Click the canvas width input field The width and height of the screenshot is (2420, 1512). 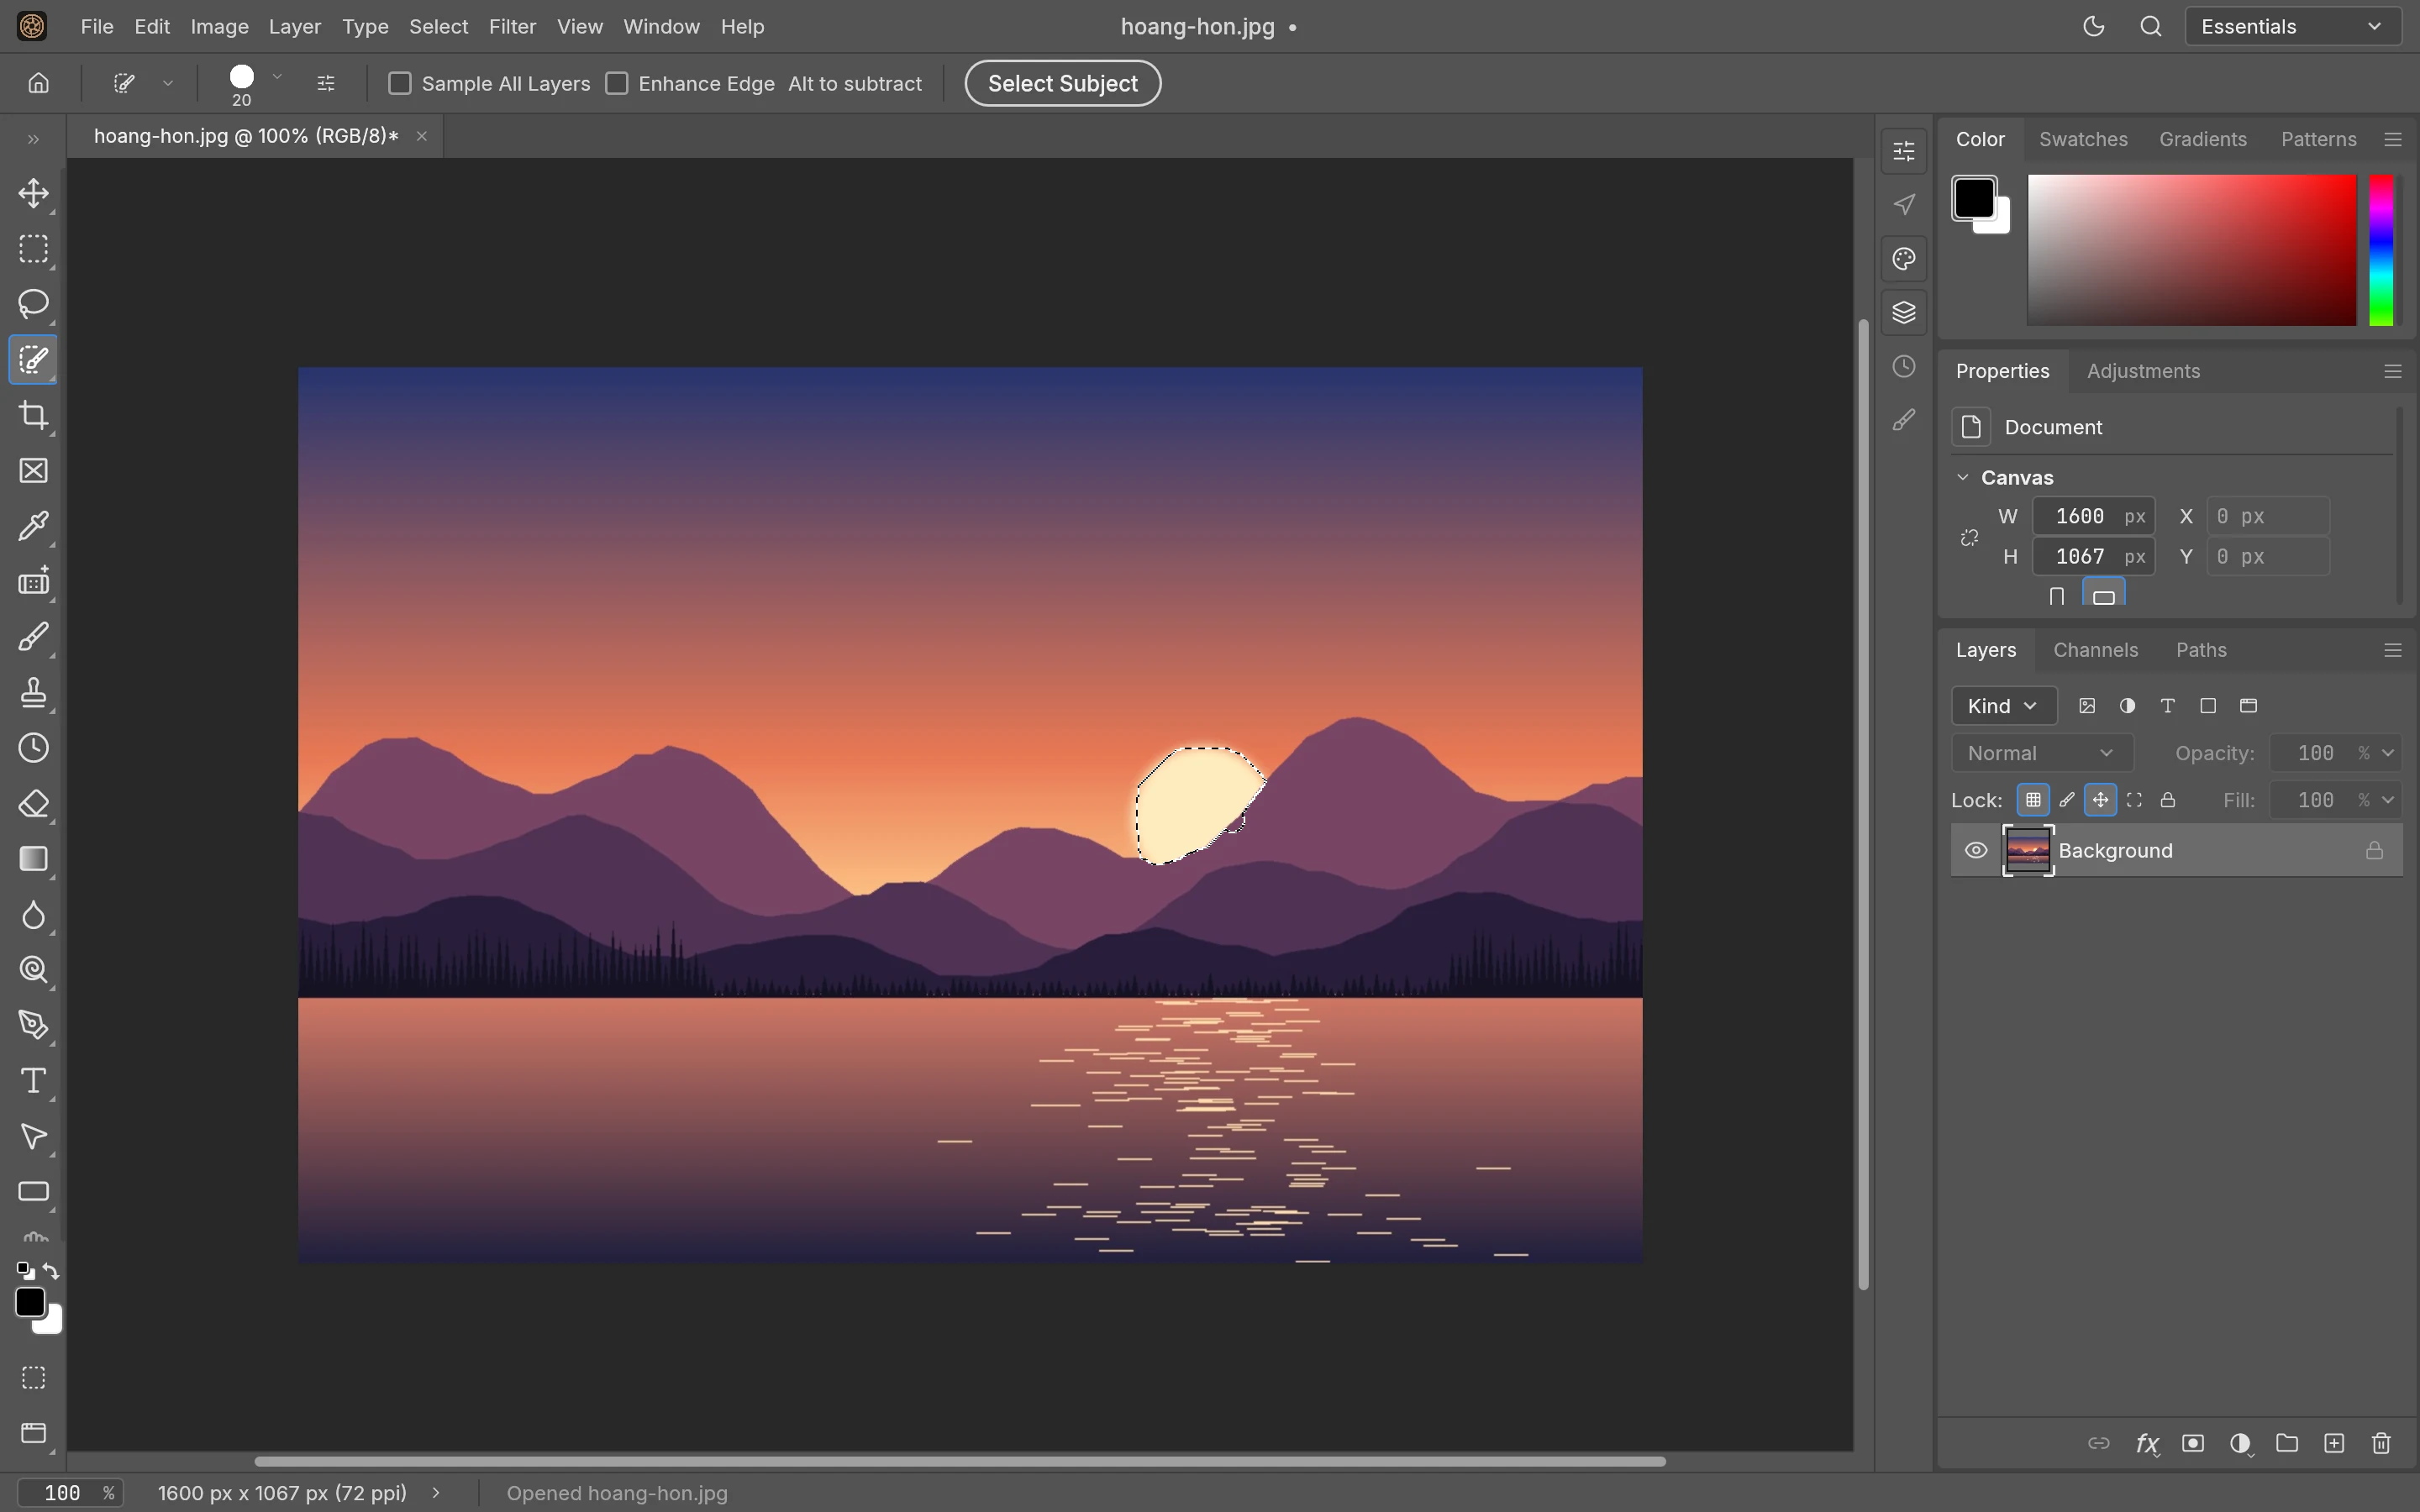coord(2092,516)
